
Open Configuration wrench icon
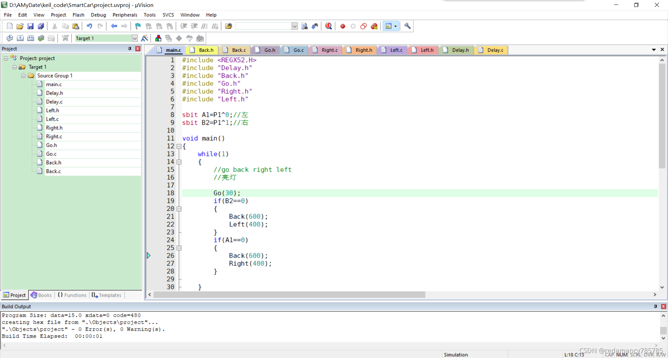pos(407,26)
